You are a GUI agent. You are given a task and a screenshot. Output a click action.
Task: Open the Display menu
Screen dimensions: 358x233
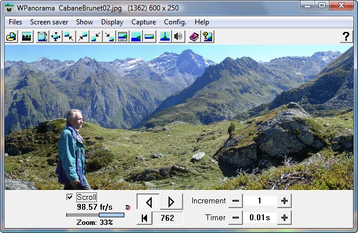112,22
